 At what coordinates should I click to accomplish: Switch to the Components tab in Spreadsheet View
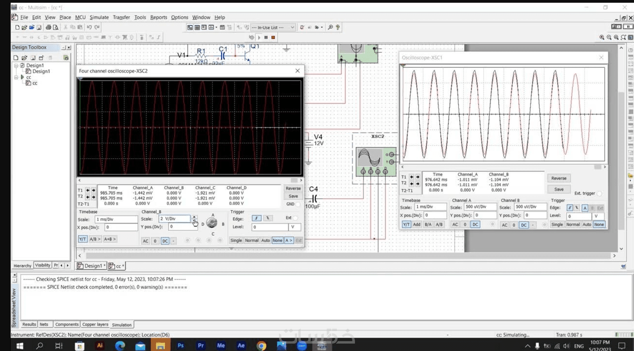coord(67,324)
